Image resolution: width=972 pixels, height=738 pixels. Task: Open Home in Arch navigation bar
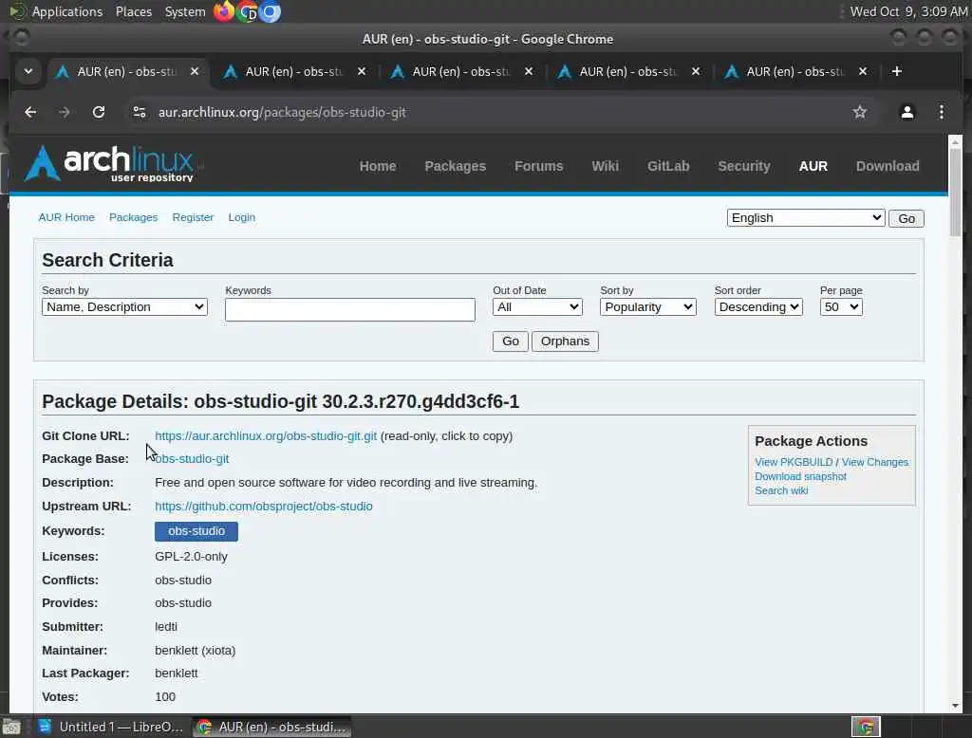click(378, 166)
